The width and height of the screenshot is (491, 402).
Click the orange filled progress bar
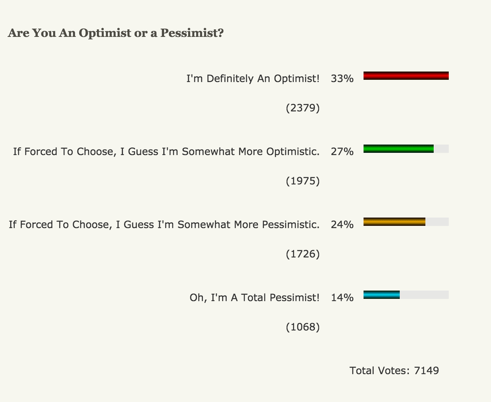tap(394, 222)
